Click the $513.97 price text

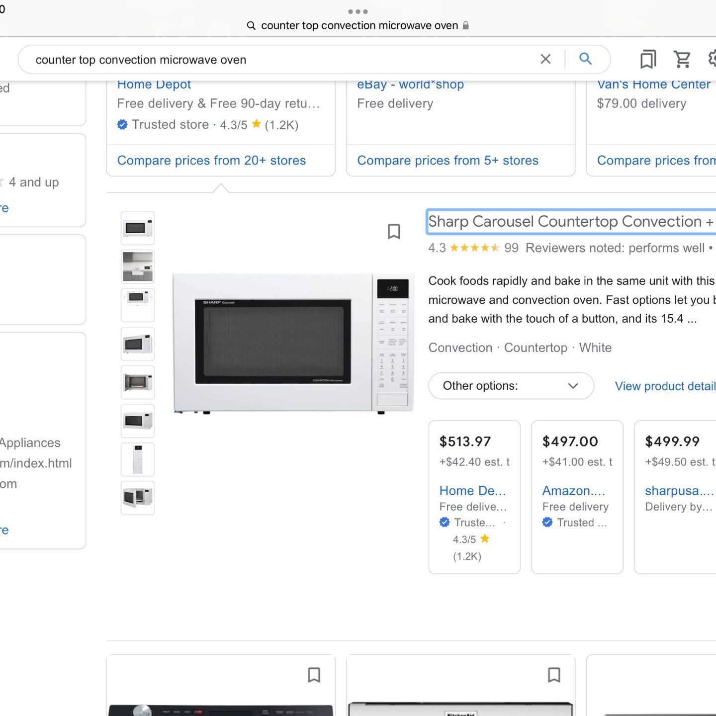[465, 442]
